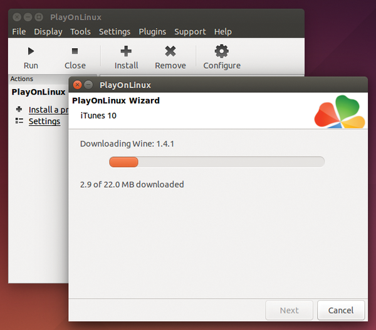This screenshot has width=376, height=330.
Task: Open the File menu
Action: [x=19, y=31]
